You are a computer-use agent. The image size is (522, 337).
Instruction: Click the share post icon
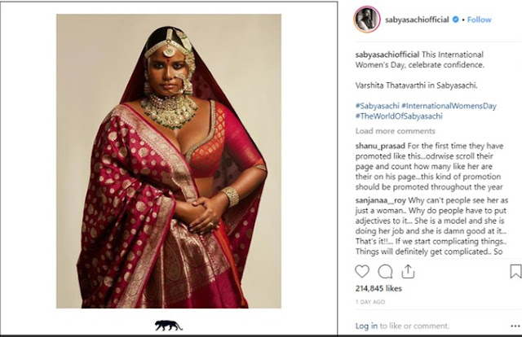409,272
